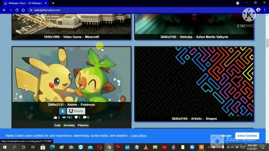The height and width of the screenshot is (151, 269).
Task: Select the Cute tag
Action: click(x=57, y=125)
